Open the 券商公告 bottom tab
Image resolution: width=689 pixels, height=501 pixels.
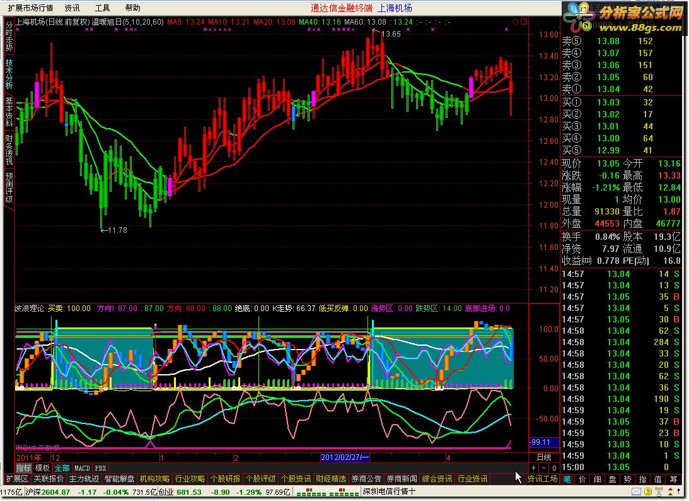point(366,478)
